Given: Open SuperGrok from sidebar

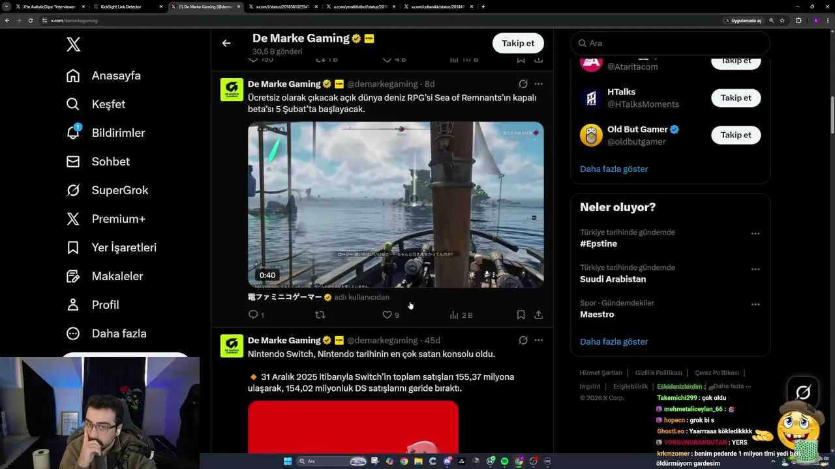Looking at the screenshot, I should click(x=107, y=190).
